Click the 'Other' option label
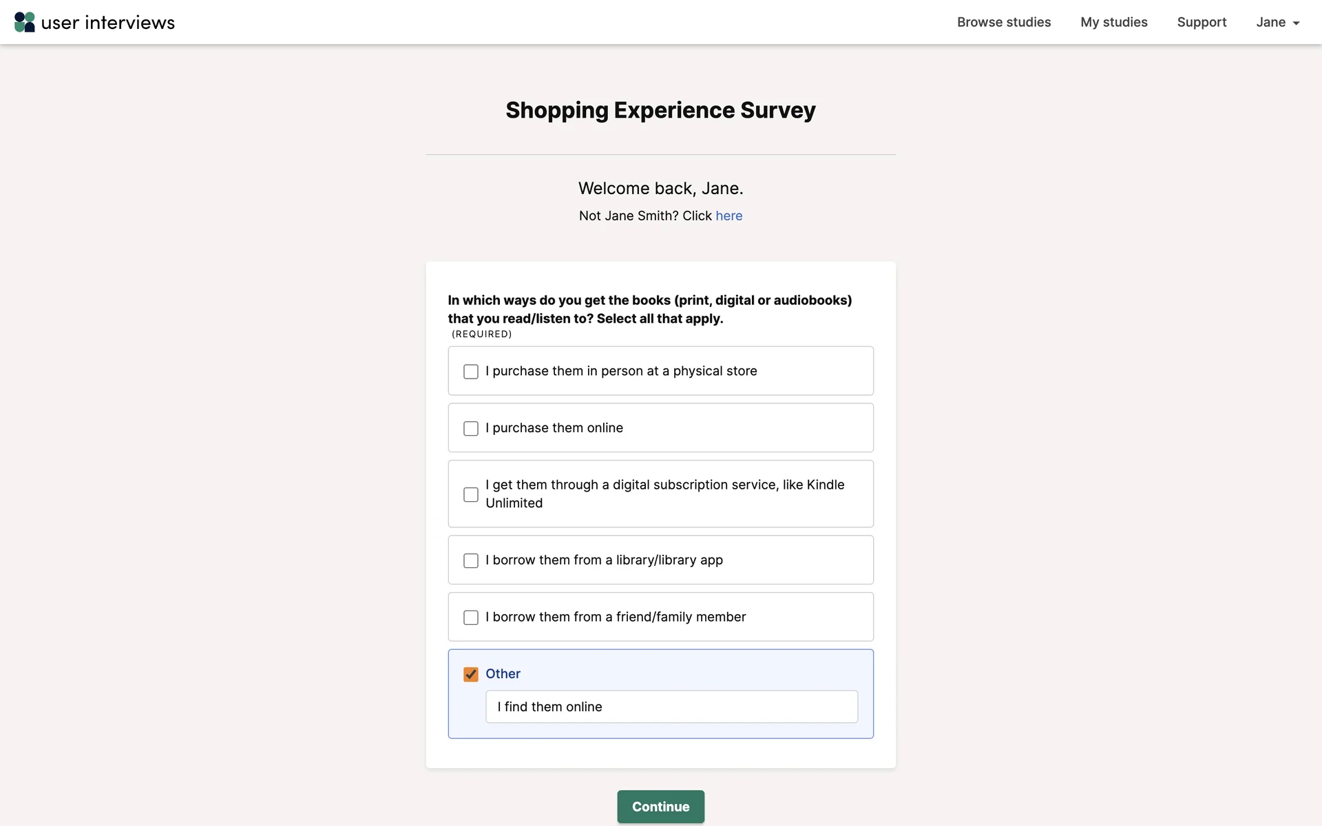 coord(503,674)
